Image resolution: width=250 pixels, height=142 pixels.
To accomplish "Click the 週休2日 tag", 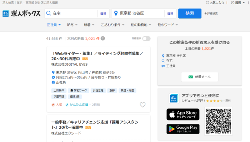I will 75,96.
